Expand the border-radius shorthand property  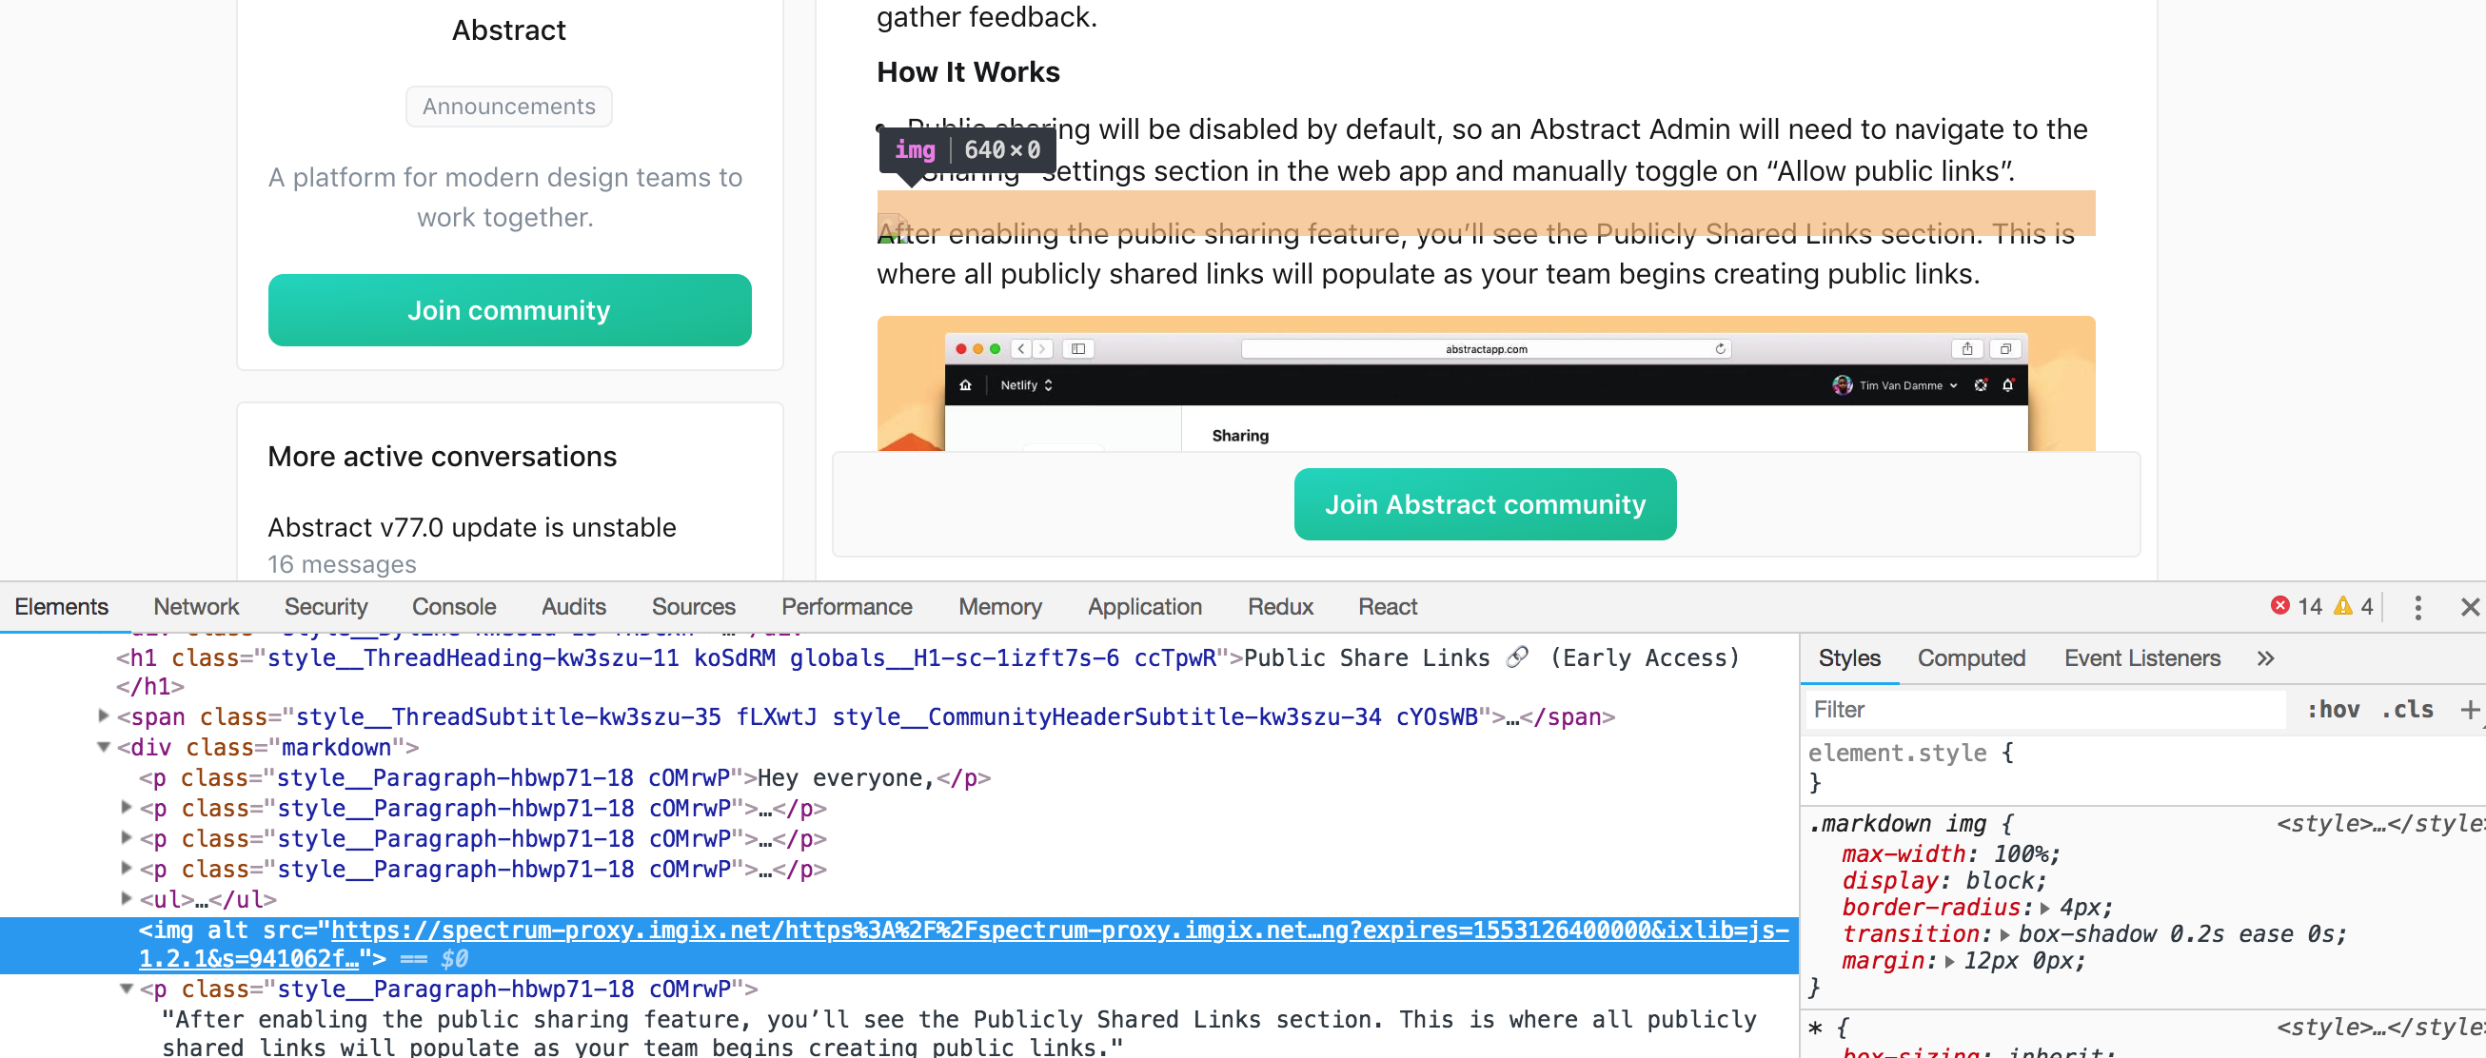pos(2044,909)
